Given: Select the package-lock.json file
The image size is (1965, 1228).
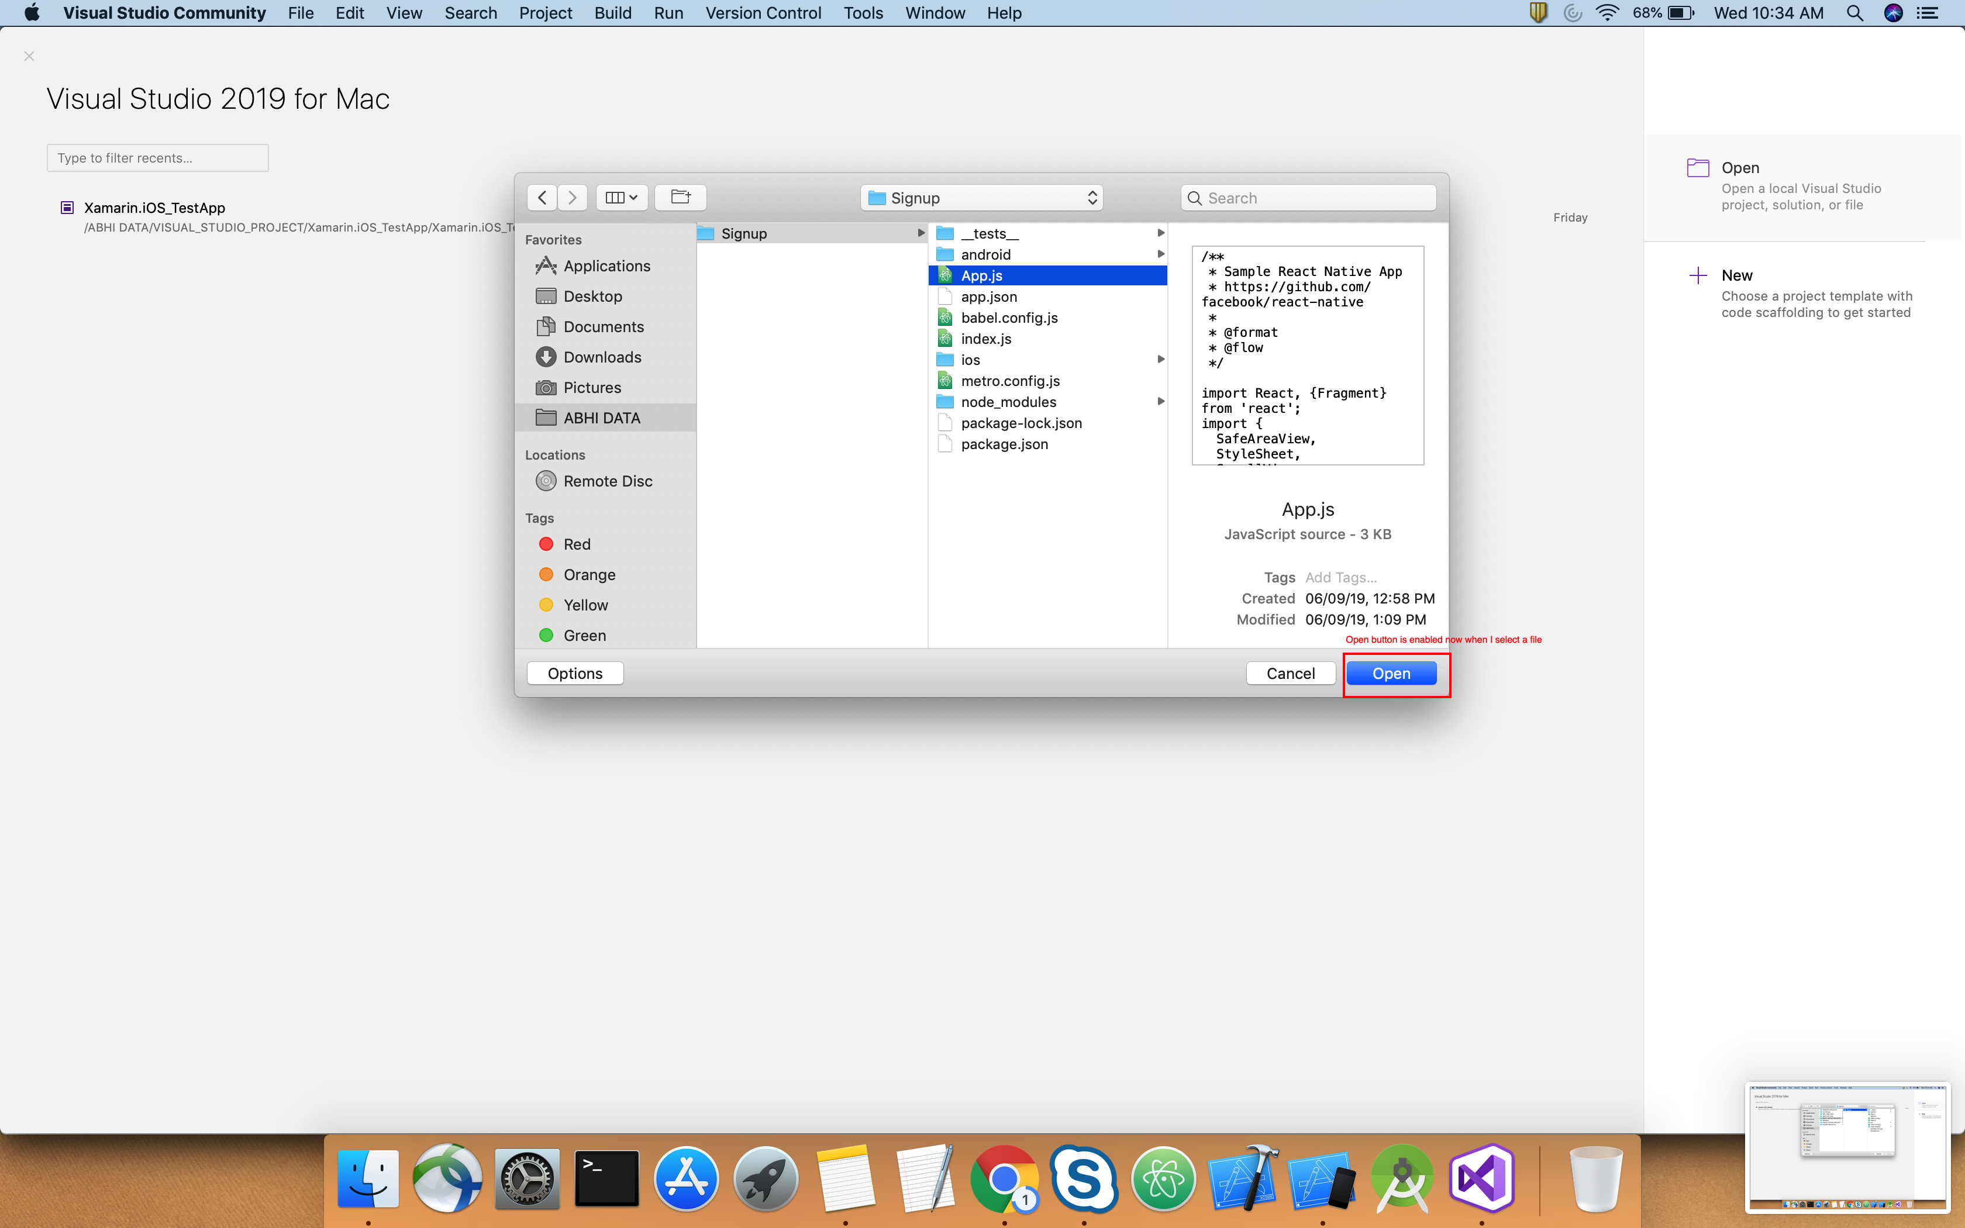Looking at the screenshot, I should coord(1047,423).
